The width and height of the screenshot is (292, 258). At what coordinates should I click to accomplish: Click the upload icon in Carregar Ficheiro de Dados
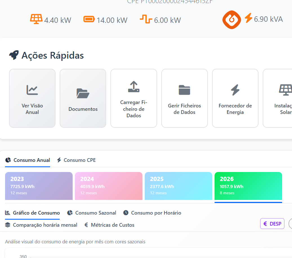click(x=134, y=87)
